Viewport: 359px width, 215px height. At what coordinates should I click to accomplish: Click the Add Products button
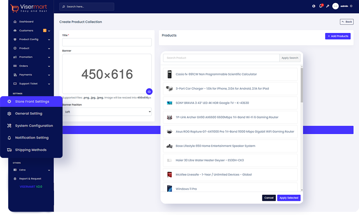[338, 36]
